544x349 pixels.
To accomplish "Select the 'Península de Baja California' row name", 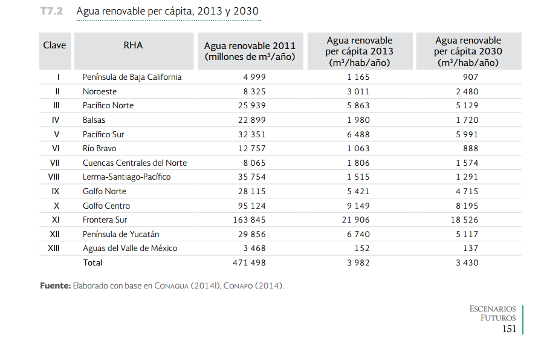I will tap(132, 77).
